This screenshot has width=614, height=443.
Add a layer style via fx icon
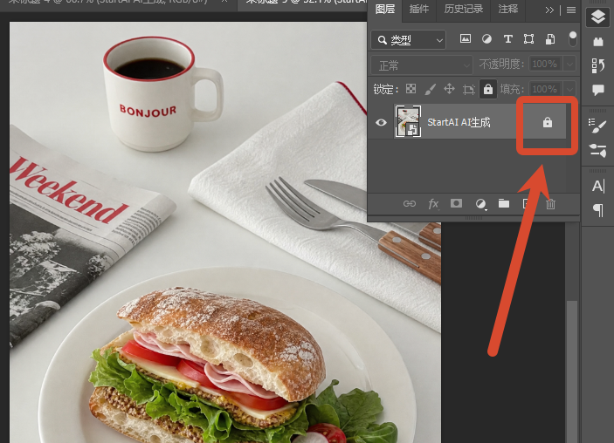tap(433, 204)
